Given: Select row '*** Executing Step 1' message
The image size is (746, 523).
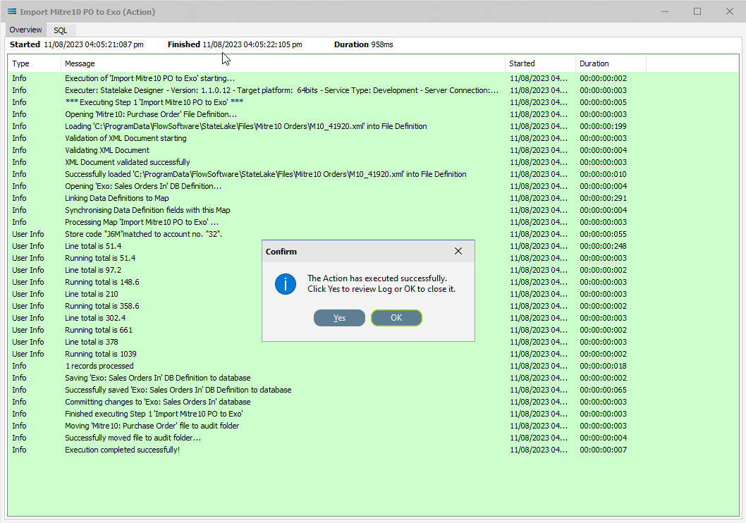Looking at the screenshot, I should (373, 102).
